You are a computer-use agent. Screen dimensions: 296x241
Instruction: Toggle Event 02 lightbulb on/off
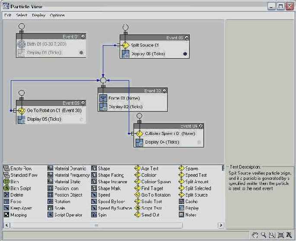tap(165, 91)
